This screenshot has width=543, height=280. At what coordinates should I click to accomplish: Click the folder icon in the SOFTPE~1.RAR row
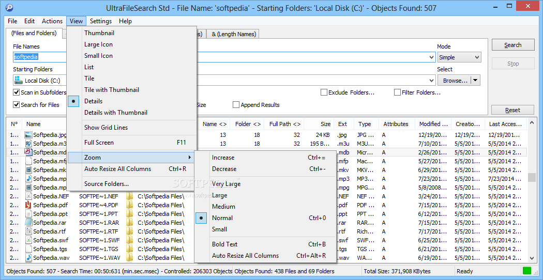(129, 223)
